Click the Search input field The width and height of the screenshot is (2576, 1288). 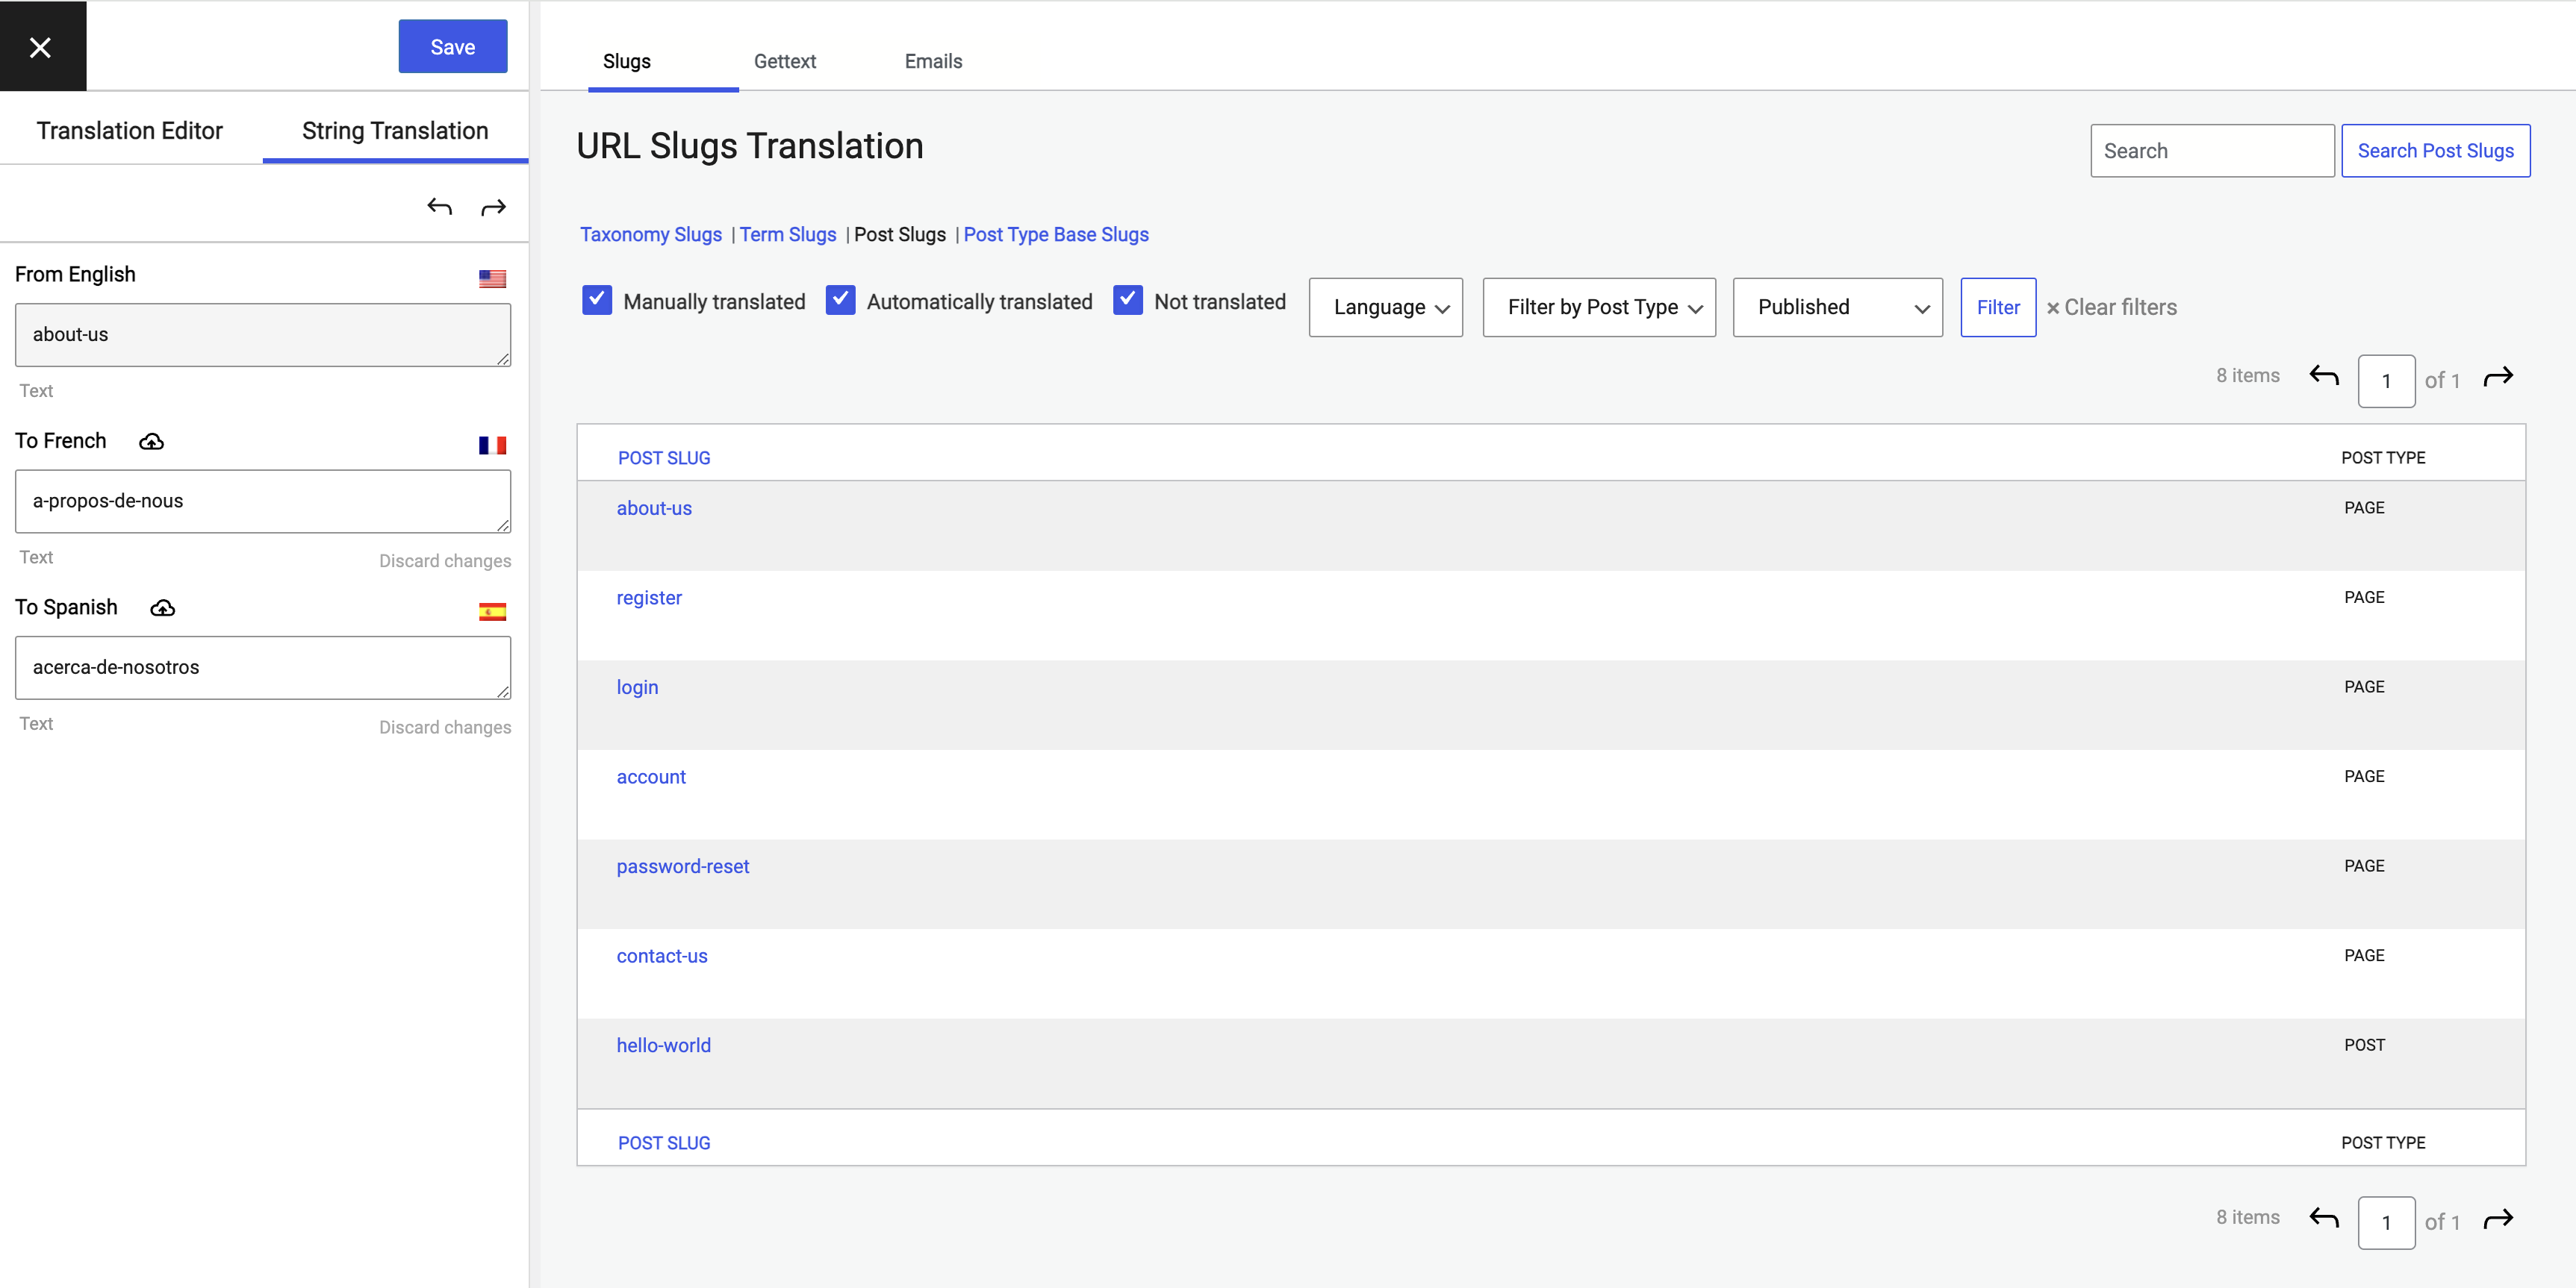(x=2211, y=151)
